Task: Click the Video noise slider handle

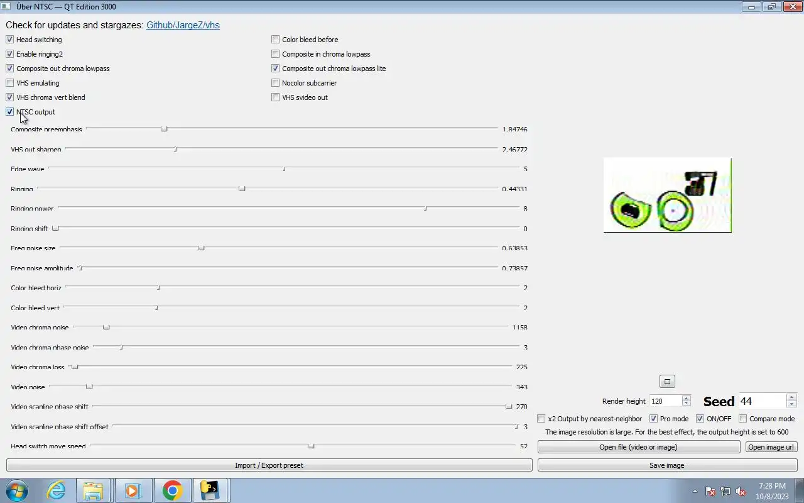Action: click(x=89, y=387)
